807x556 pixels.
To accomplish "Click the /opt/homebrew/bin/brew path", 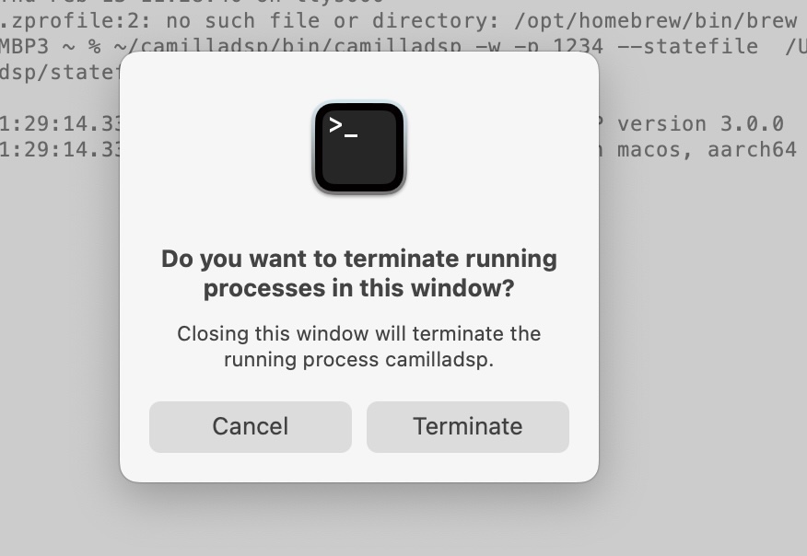I will [655, 21].
